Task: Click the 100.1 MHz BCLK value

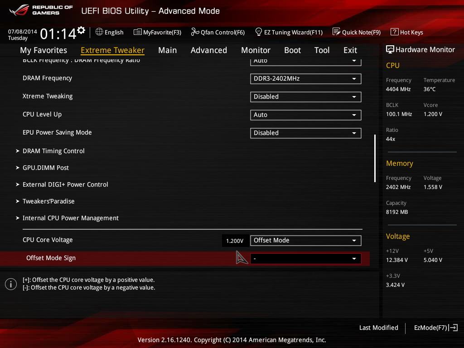Action: [x=399, y=114]
